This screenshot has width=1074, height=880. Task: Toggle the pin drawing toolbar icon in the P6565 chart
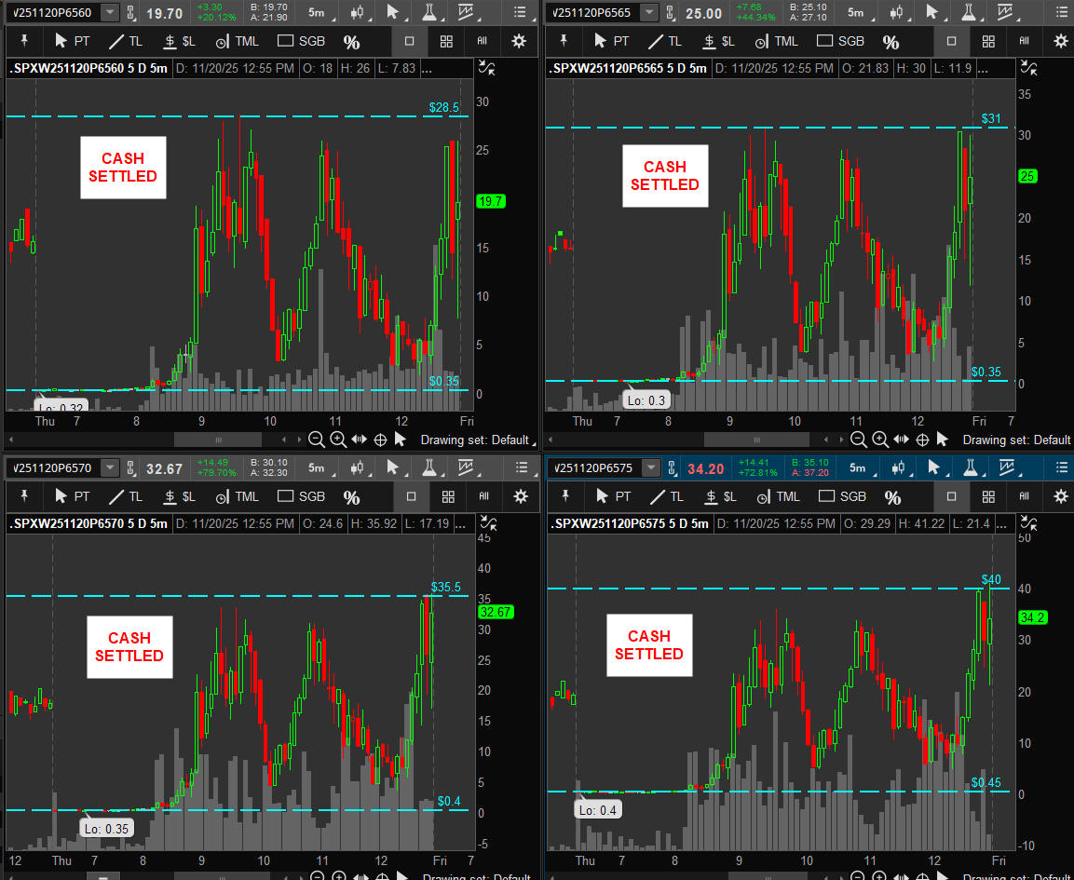[563, 41]
